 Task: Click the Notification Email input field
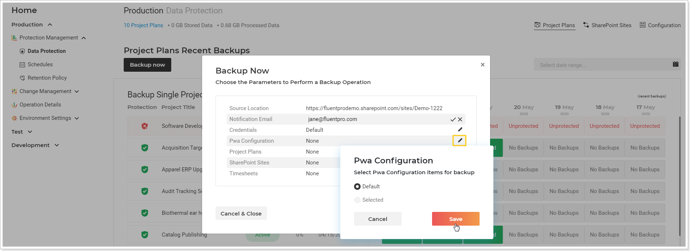(x=375, y=119)
